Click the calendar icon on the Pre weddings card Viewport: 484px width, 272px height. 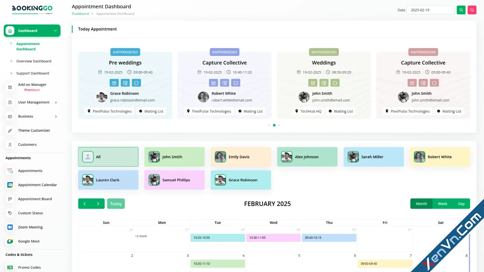114,83
